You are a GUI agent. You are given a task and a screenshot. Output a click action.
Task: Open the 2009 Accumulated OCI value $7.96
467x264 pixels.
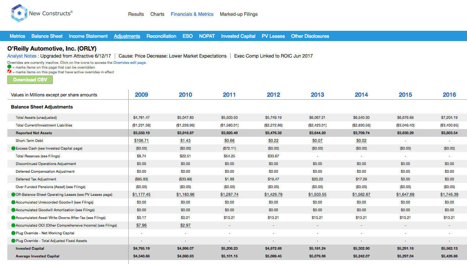(x=141, y=225)
